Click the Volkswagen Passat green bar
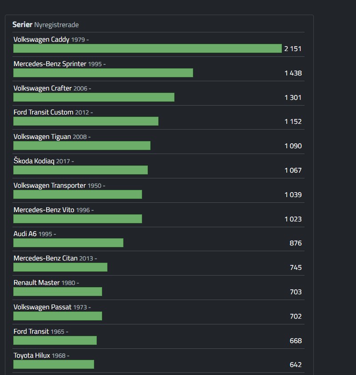This screenshot has height=375, width=356. point(58,316)
